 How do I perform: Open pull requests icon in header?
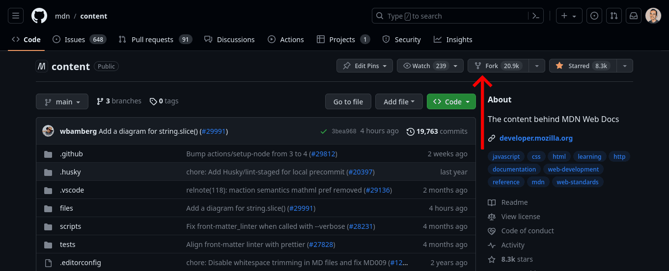pos(614,16)
